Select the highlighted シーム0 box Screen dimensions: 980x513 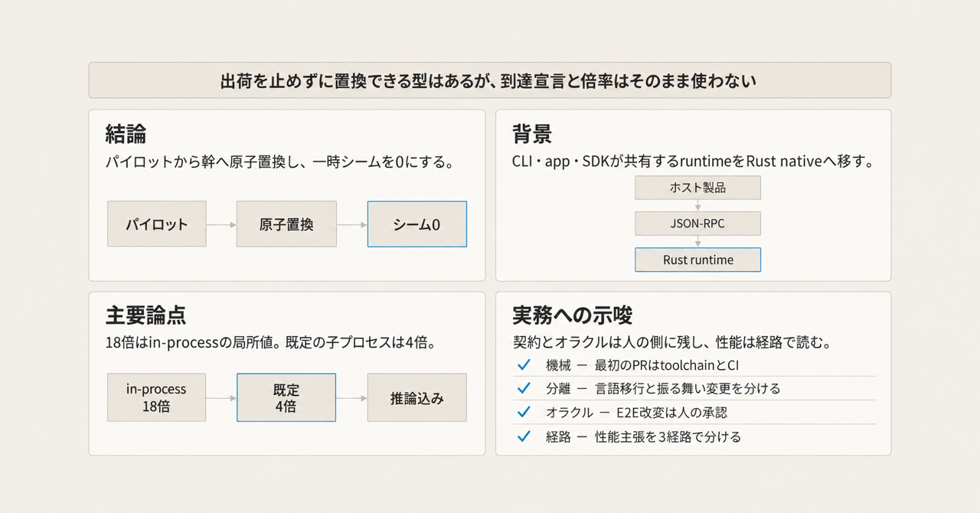(416, 224)
